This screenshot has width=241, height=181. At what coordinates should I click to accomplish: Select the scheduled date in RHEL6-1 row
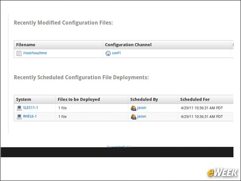point(202,117)
